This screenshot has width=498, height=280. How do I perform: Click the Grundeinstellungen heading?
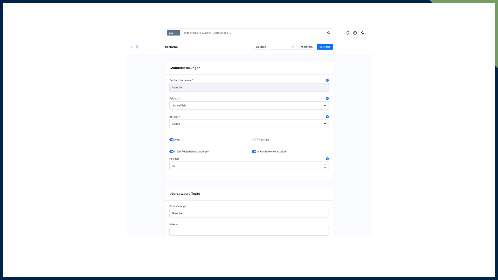pyautogui.click(x=185, y=68)
